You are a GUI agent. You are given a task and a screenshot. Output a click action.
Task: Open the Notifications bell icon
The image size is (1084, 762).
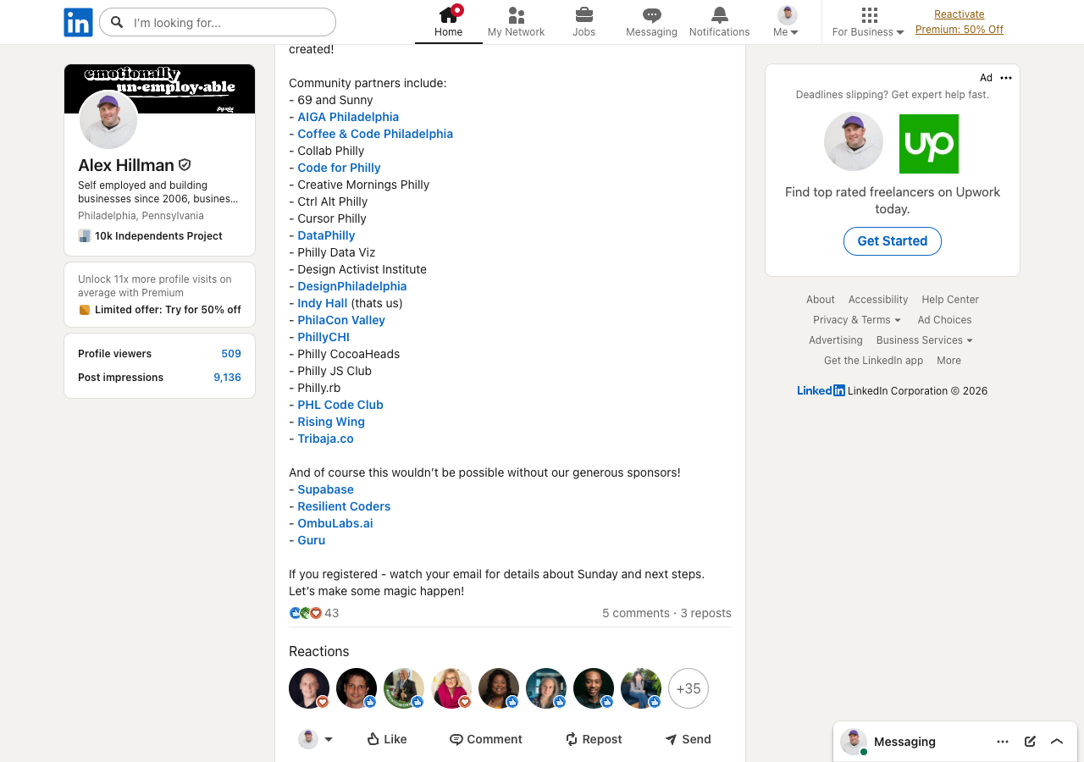719,14
